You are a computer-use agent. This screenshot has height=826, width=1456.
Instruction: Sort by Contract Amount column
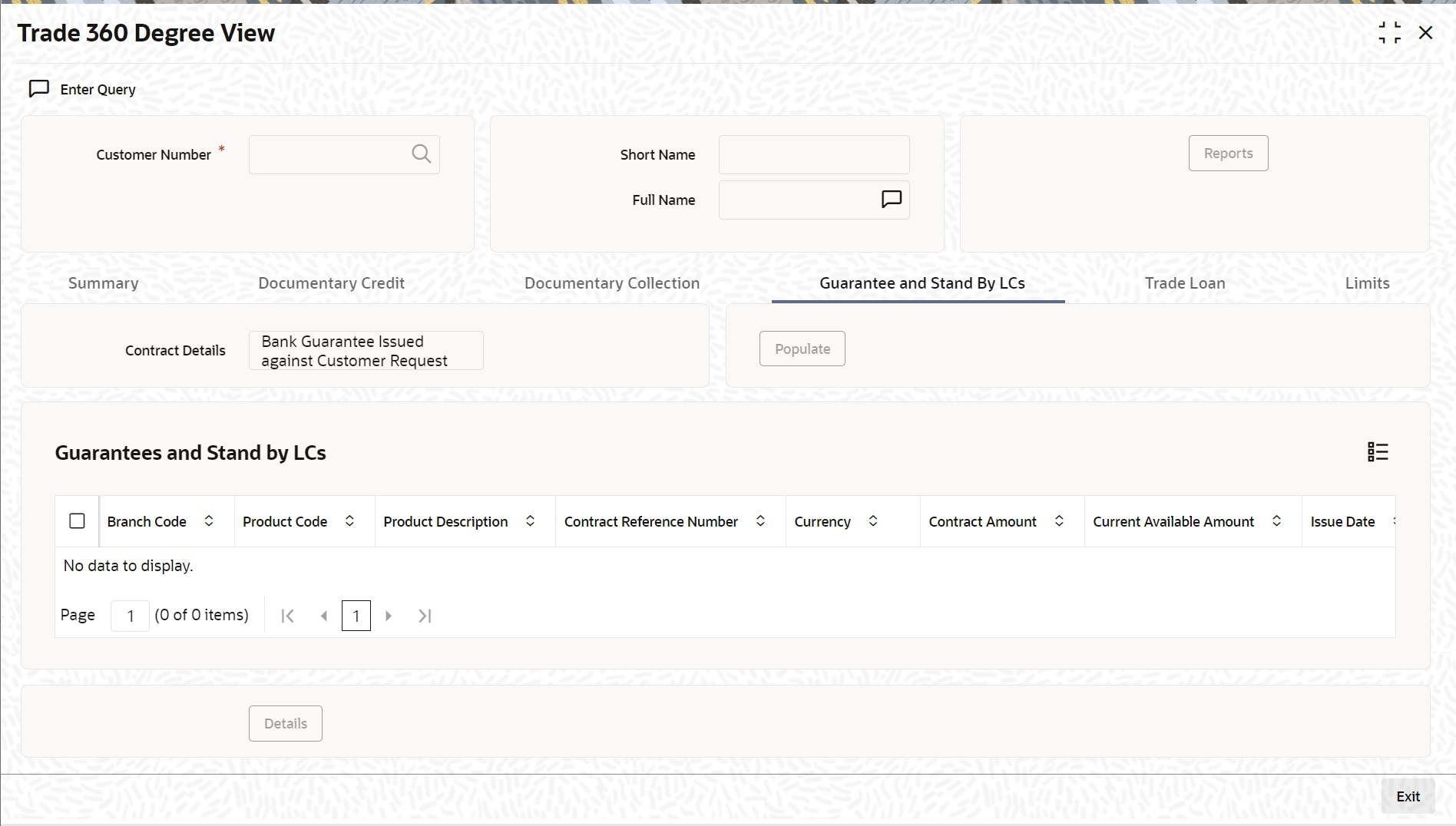point(1059,521)
